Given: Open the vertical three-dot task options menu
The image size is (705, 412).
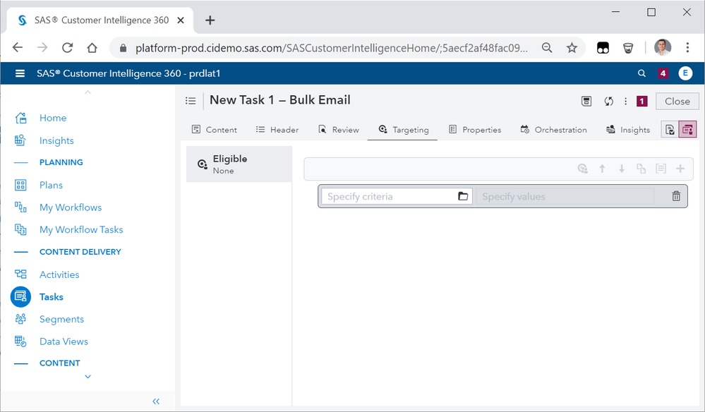Looking at the screenshot, I should coord(625,101).
